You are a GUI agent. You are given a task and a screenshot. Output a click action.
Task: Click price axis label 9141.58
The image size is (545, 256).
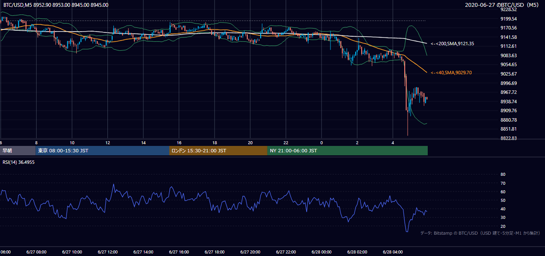(509, 37)
